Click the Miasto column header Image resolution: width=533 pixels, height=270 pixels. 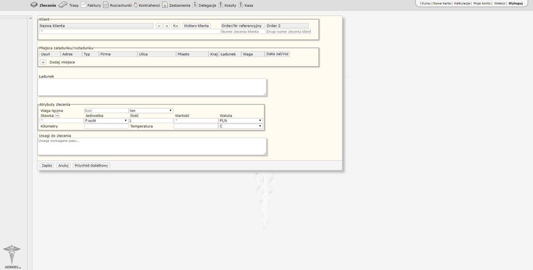coord(193,54)
